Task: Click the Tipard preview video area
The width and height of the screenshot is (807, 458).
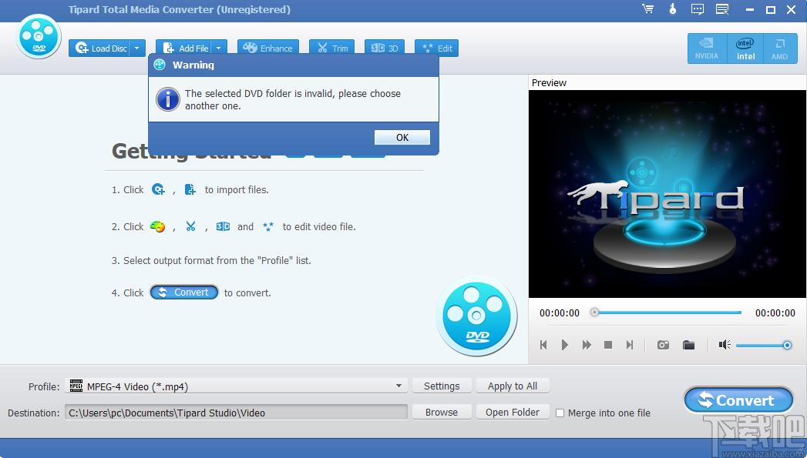Action: click(x=667, y=194)
